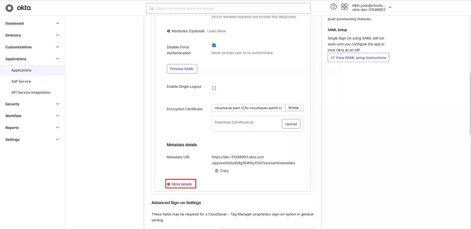Image resolution: width=471 pixels, height=229 pixels.
Task: Open the apps grid icon
Action: coord(344,7)
